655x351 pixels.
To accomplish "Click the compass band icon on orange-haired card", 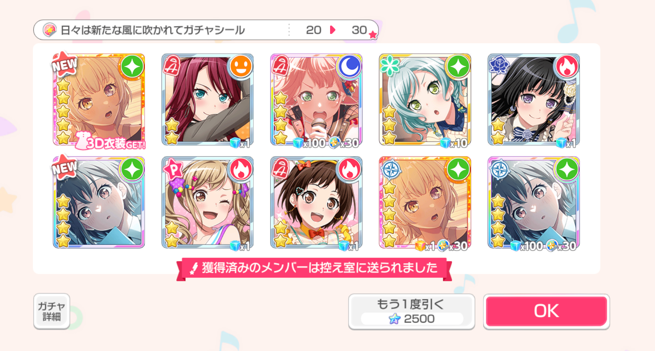I will pyautogui.click(x=391, y=169).
